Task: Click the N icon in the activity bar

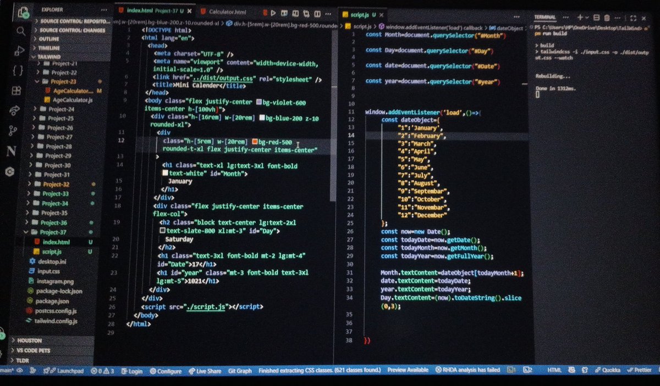Action: coord(11,152)
